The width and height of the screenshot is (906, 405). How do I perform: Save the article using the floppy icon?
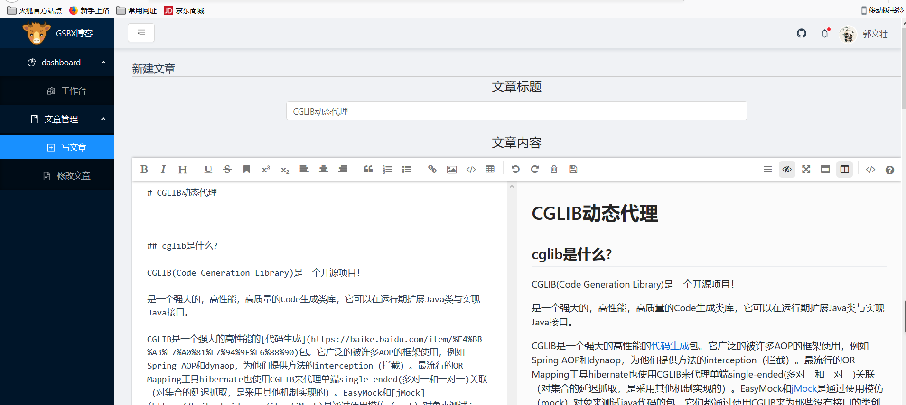click(x=573, y=169)
